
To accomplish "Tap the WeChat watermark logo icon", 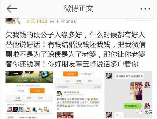I will click(139, 112).
